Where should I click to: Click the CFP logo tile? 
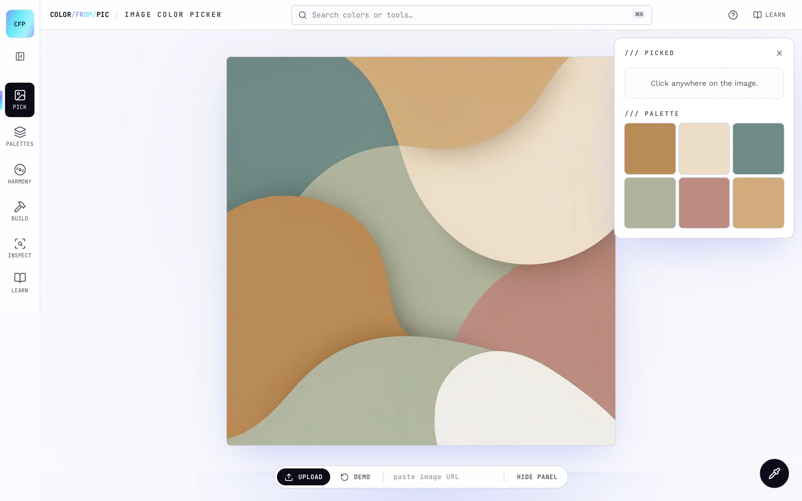(x=20, y=24)
